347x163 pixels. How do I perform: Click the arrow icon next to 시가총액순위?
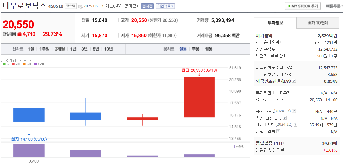[281, 42]
